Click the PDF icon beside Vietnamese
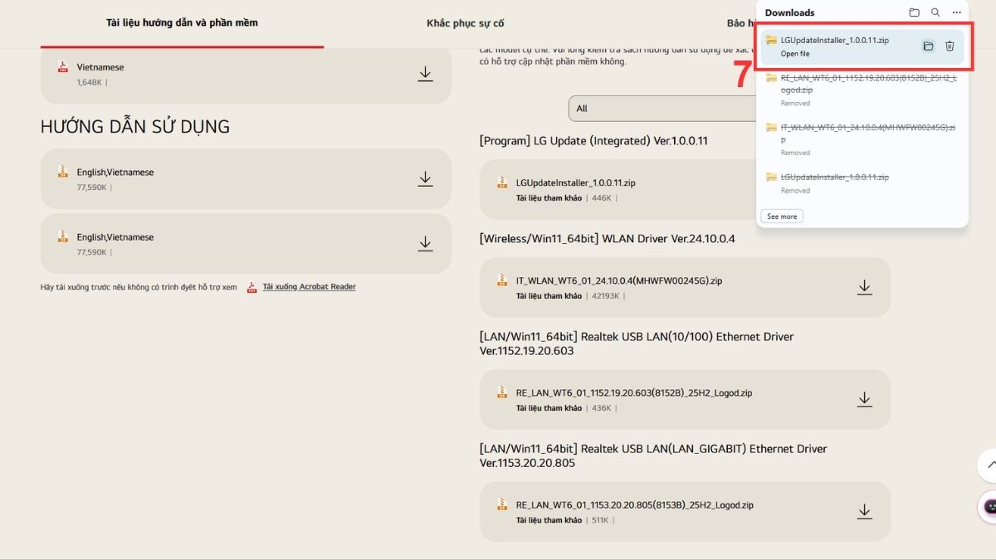996x560 pixels. [x=62, y=67]
